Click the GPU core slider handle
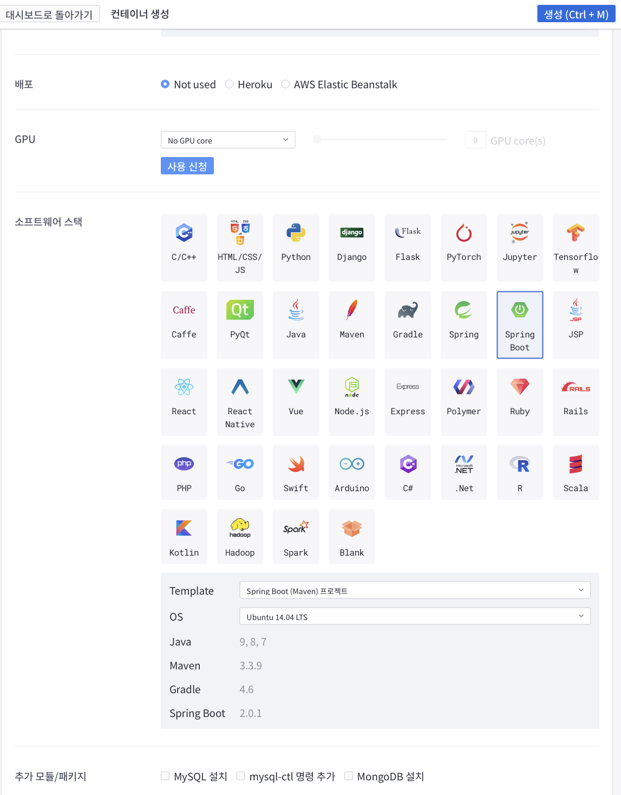Screen dimensions: 621x795 [x=317, y=140]
